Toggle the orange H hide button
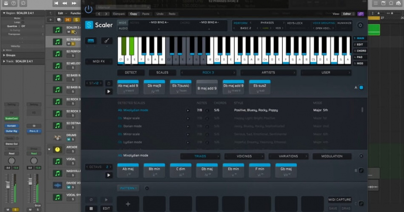Image resolution: width=404 pixels, height=212 pixels. pyautogui.click(x=68, y=20)
